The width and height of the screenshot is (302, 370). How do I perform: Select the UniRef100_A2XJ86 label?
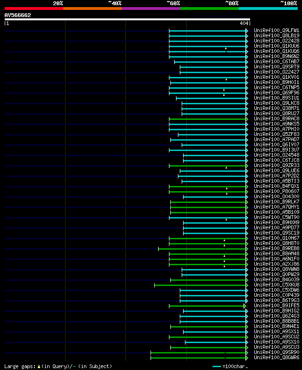(x=277, y=264)
